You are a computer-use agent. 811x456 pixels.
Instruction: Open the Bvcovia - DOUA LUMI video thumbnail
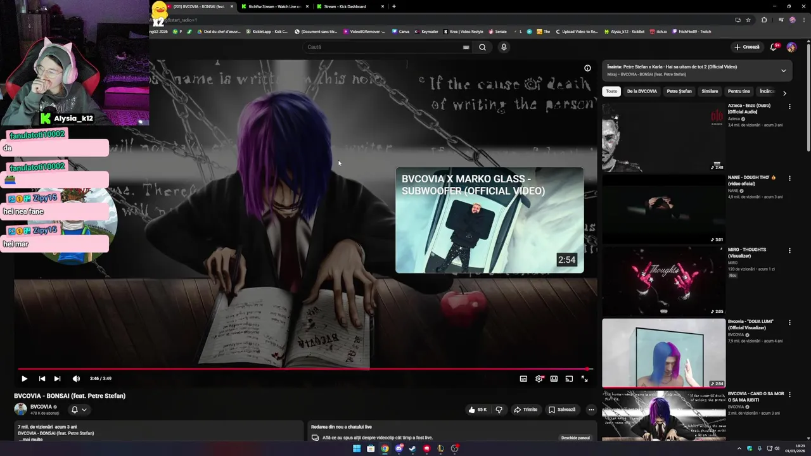click(663, 353)
